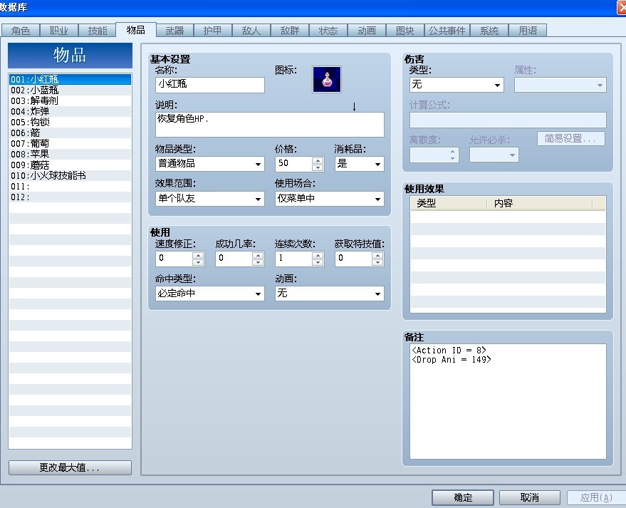Click the 成功几率 value field
The width and height of the screenshot is (626, 508).
coord(234,259)
